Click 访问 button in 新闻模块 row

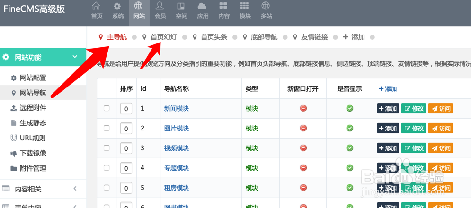(x=441, y=108)
